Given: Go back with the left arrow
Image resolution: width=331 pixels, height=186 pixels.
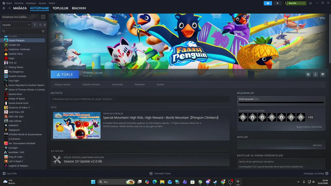Looking at the screenshot, I should tap(4, 8).
